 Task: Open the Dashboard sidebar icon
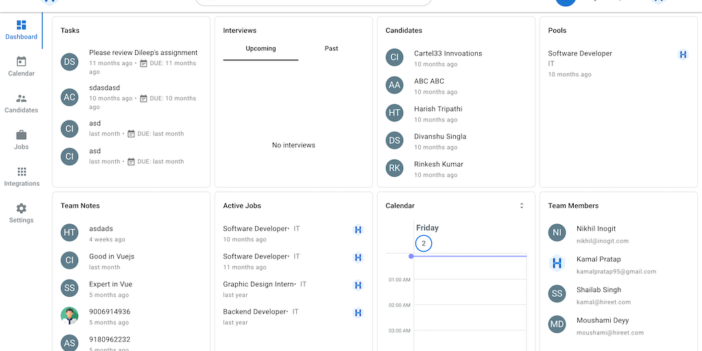point(21,25)
